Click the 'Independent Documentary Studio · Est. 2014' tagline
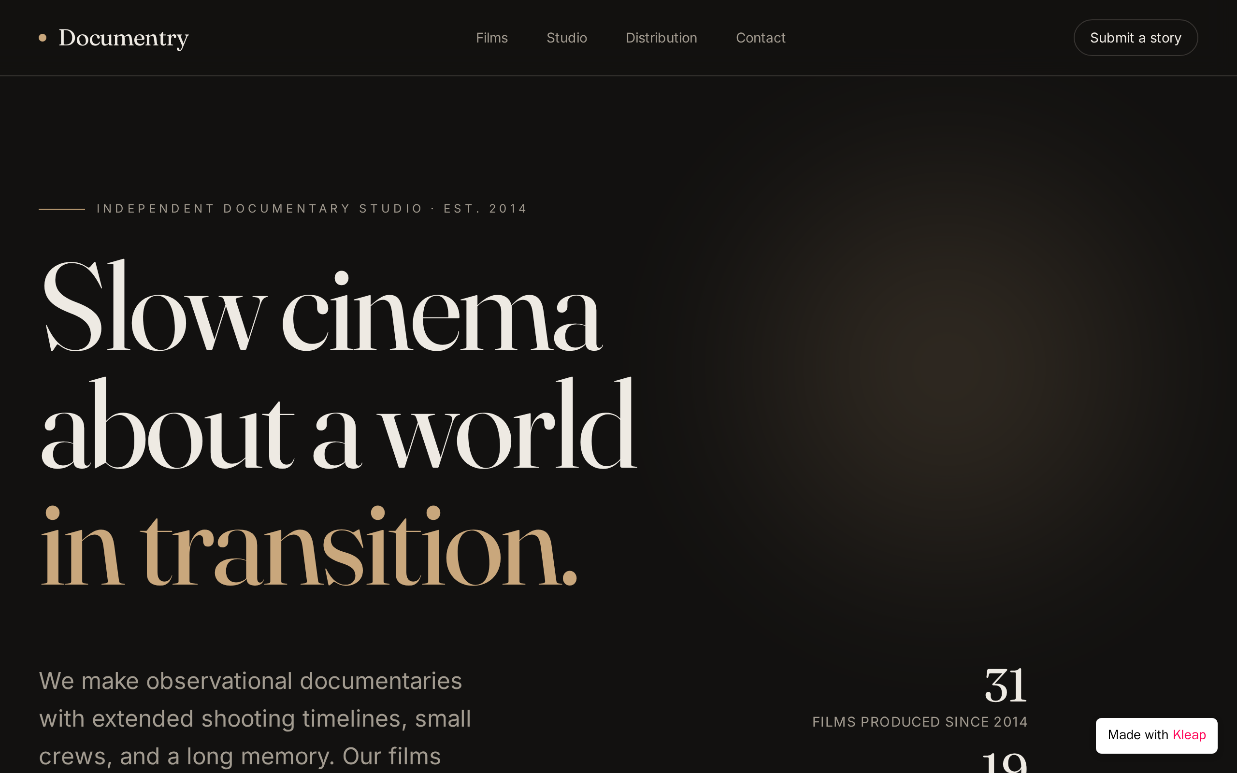The image size is (1237, 773). (x=311, y=209)
